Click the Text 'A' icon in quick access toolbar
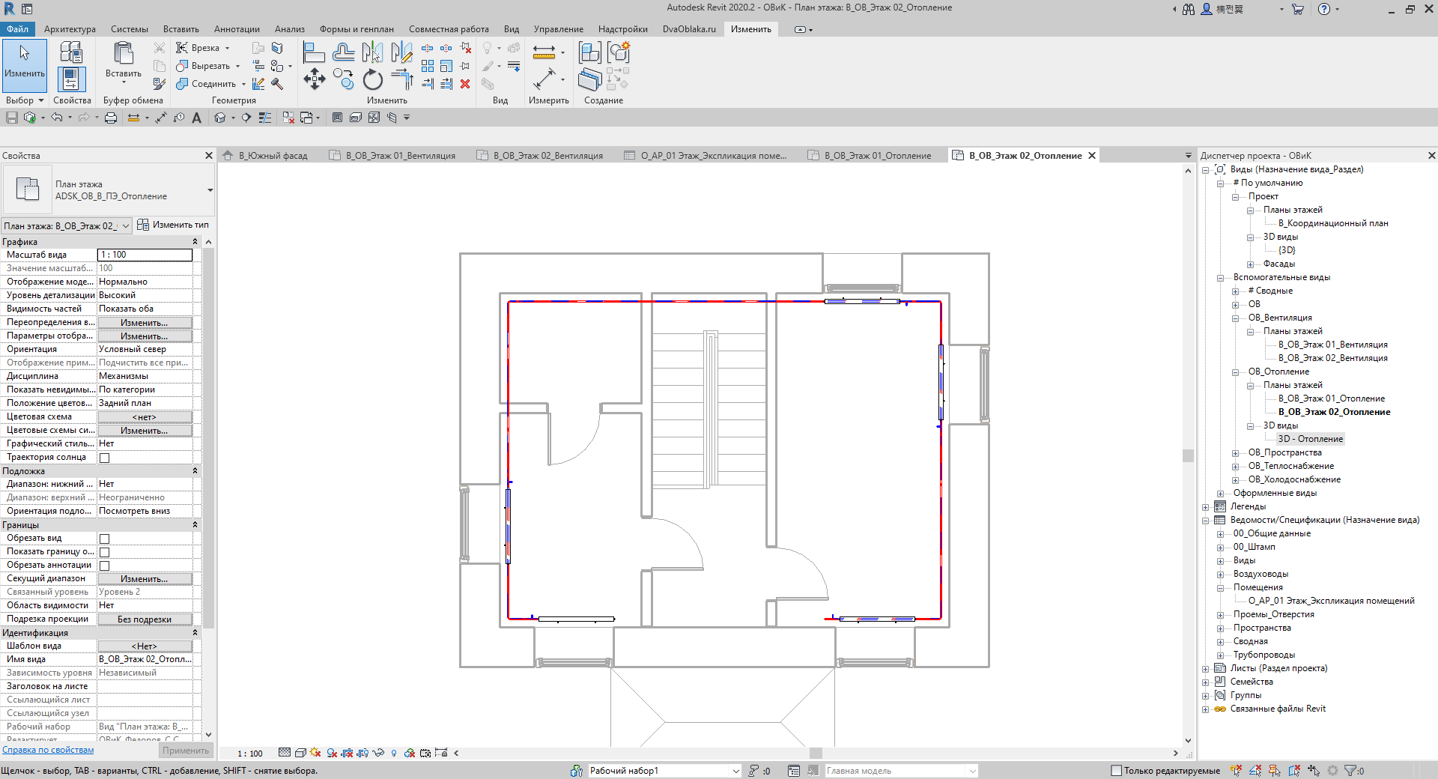Viewport: 1438px width, 779px height. coord(197,118)
